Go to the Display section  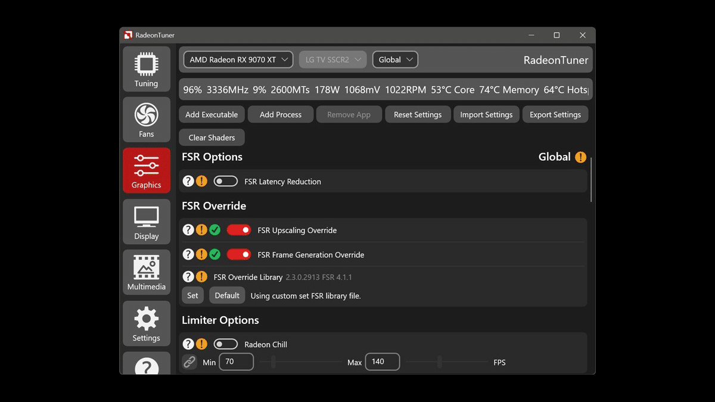click(x=146, y=222)
